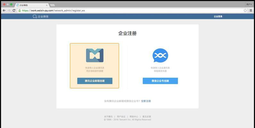This screenshot has height=128, width=255.
Task: Click the 体验高效沟通 description text
Action: click(x=160, y=71)
